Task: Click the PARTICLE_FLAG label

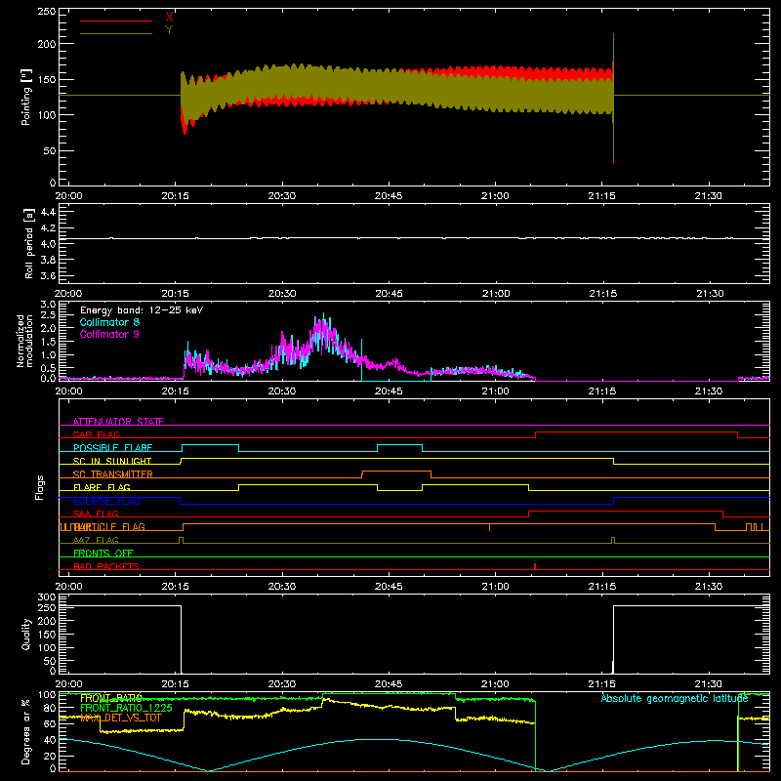Action: (x=109, y=527)
